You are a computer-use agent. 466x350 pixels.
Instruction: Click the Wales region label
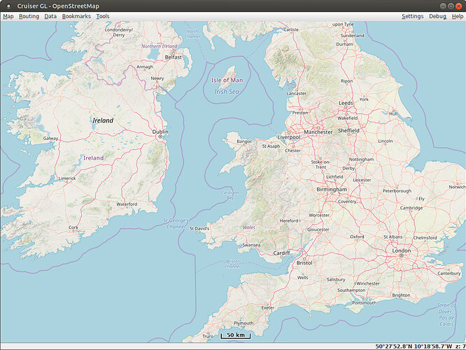[249, 227]
